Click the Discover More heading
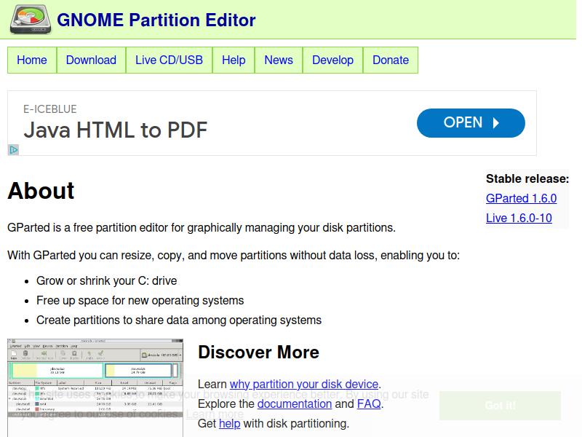The height and width of the screenshot is (437, 582). click(259, 352)
